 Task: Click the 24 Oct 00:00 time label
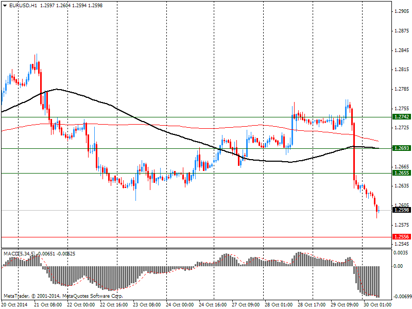pyautogui.click(x=180, y=305)
